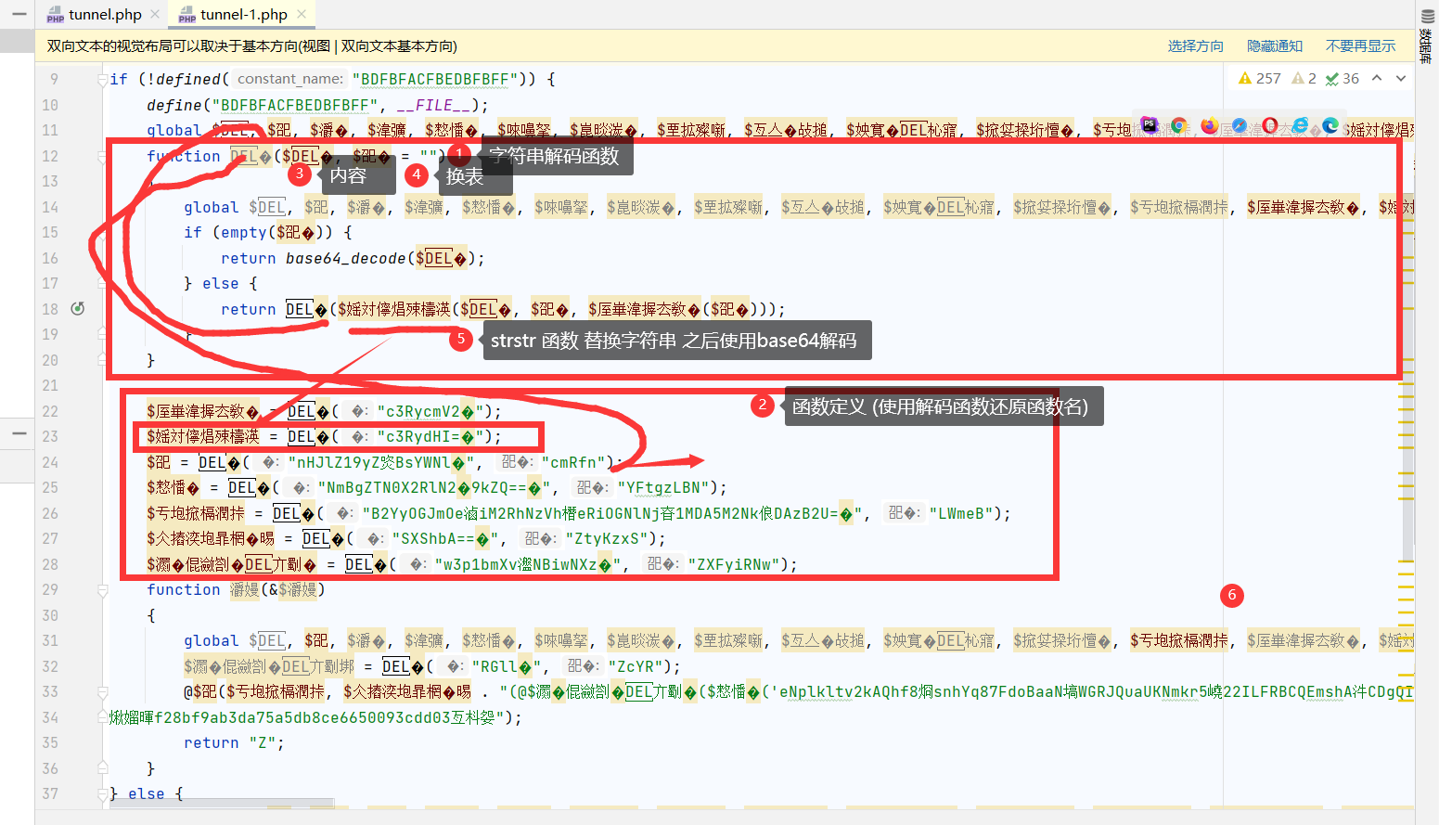
Task: Open the Database tool window icon
Action: coord(1428,17)
